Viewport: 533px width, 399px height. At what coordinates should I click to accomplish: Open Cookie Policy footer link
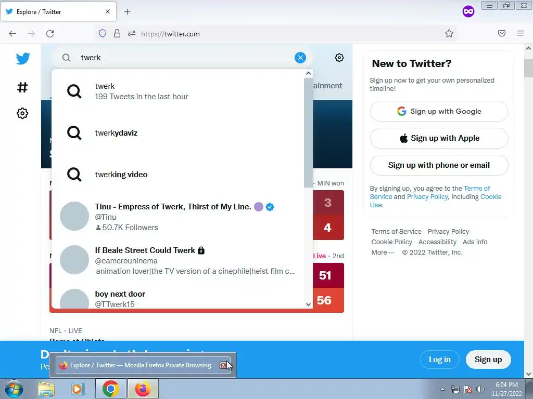click(x=391, y=242)
